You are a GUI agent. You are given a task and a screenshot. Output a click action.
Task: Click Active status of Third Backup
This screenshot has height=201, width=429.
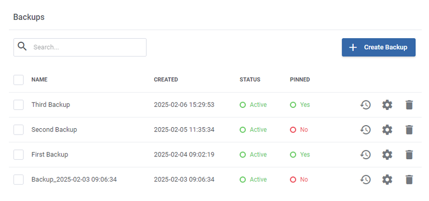253,105
